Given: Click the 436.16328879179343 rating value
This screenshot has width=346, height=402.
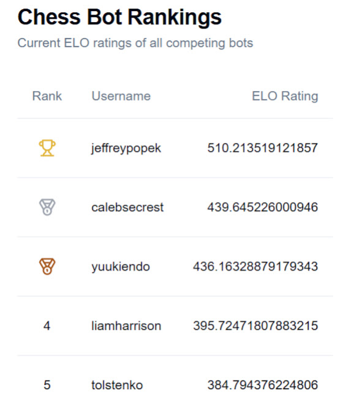Looking at the screenshot, I should point(255,266).
